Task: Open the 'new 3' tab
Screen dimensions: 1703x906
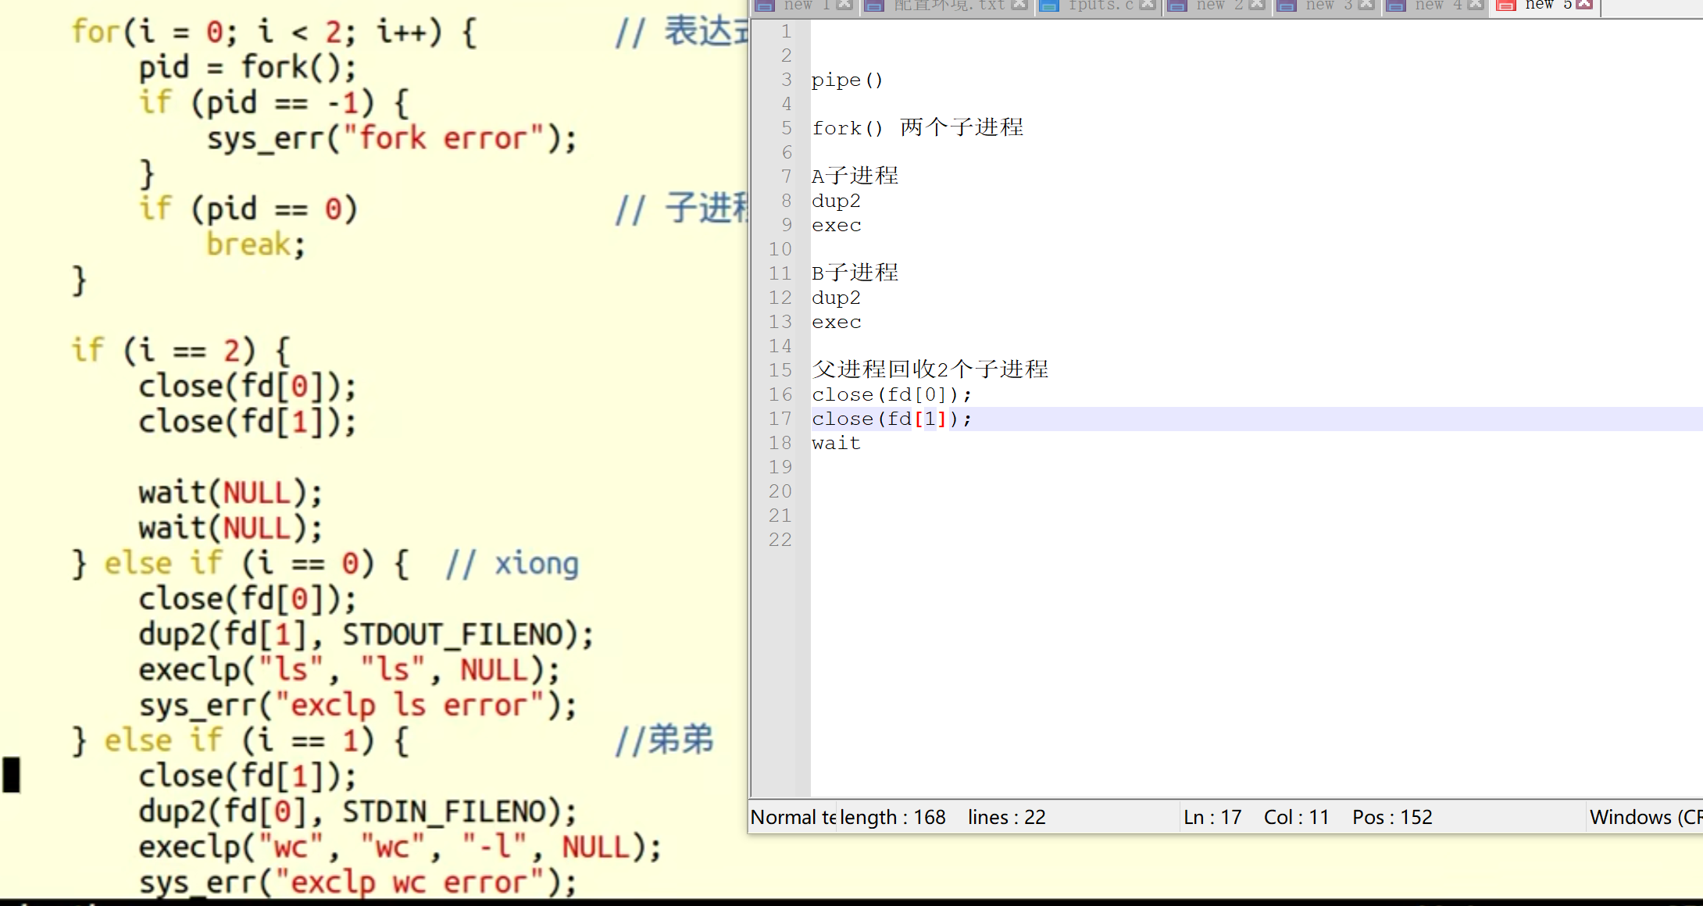Action: coord(1328,5)
